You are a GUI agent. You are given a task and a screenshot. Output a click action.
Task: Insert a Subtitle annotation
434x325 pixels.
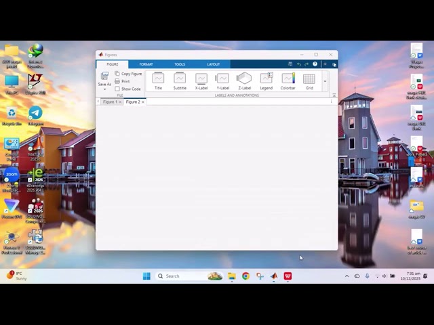tap(180, 81)
